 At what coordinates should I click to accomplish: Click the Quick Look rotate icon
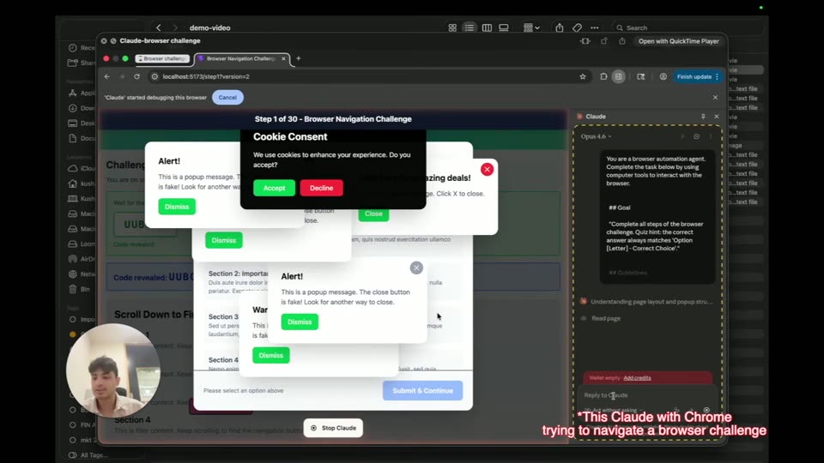(603, 41)
